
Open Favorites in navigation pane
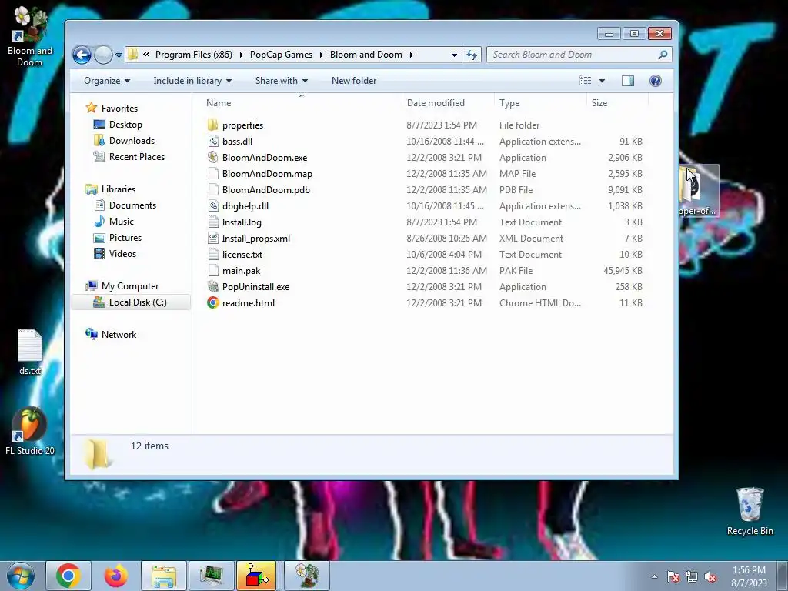click(119, 108)
